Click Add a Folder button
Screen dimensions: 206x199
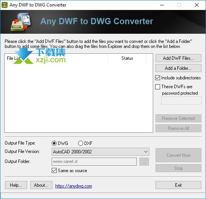[178, 68]
